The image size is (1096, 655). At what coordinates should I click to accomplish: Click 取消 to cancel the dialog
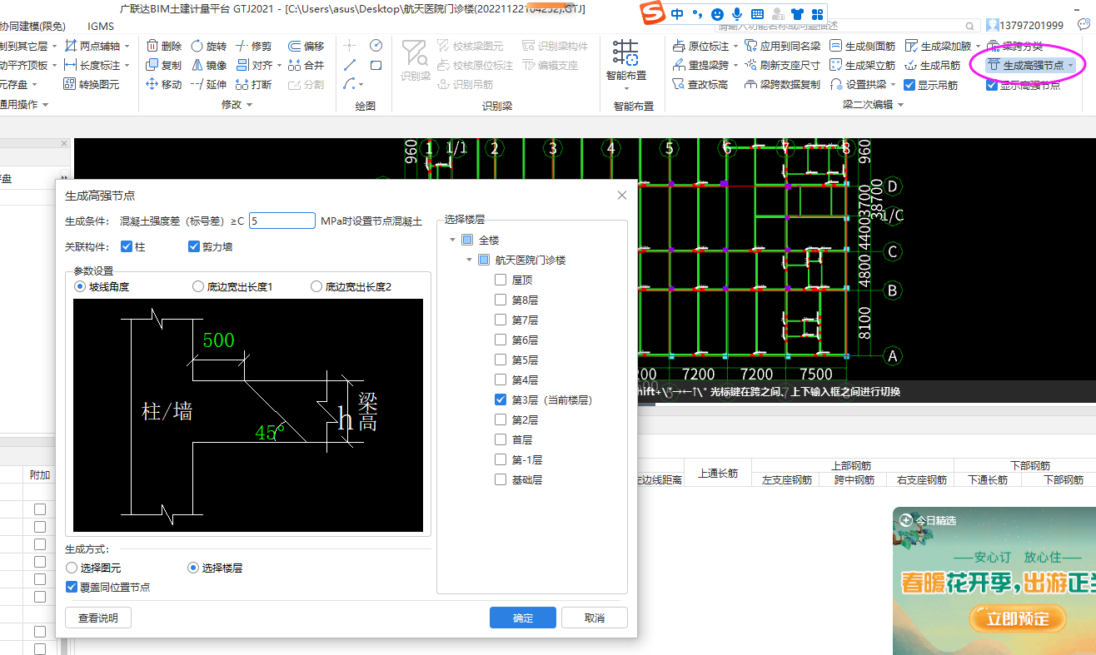coord(595,618)
